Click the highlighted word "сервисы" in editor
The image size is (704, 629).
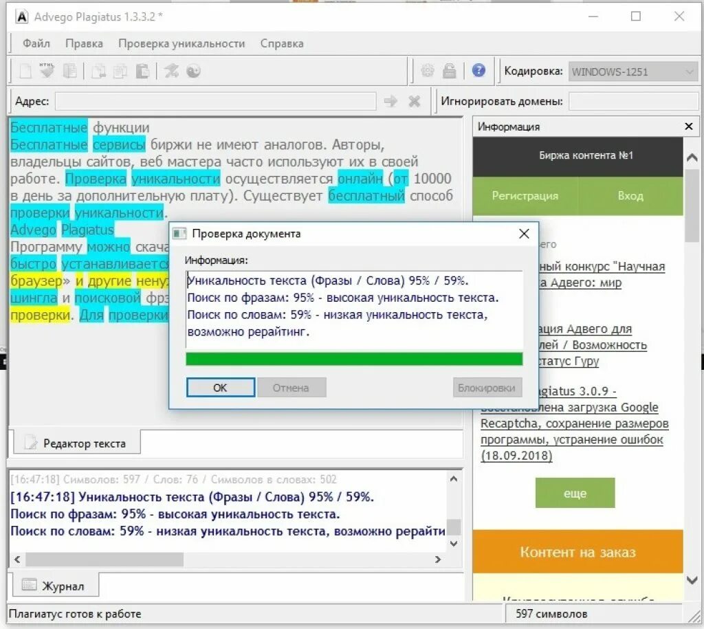[x=119, y=144]
